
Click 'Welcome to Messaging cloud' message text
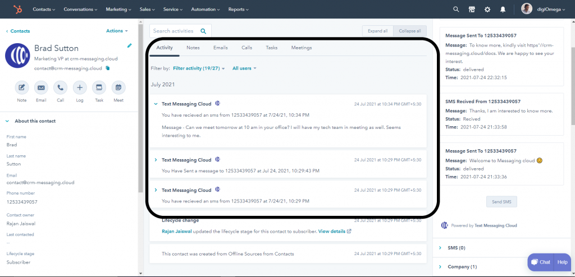503,160
